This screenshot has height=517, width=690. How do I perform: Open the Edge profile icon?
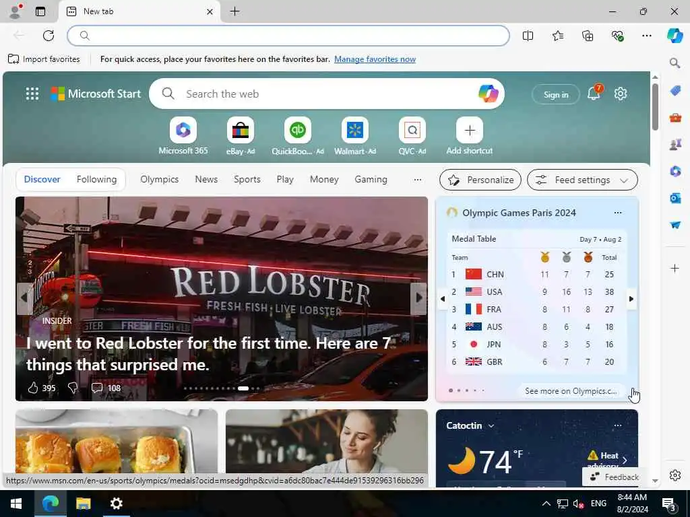click(x=15, y=11)
